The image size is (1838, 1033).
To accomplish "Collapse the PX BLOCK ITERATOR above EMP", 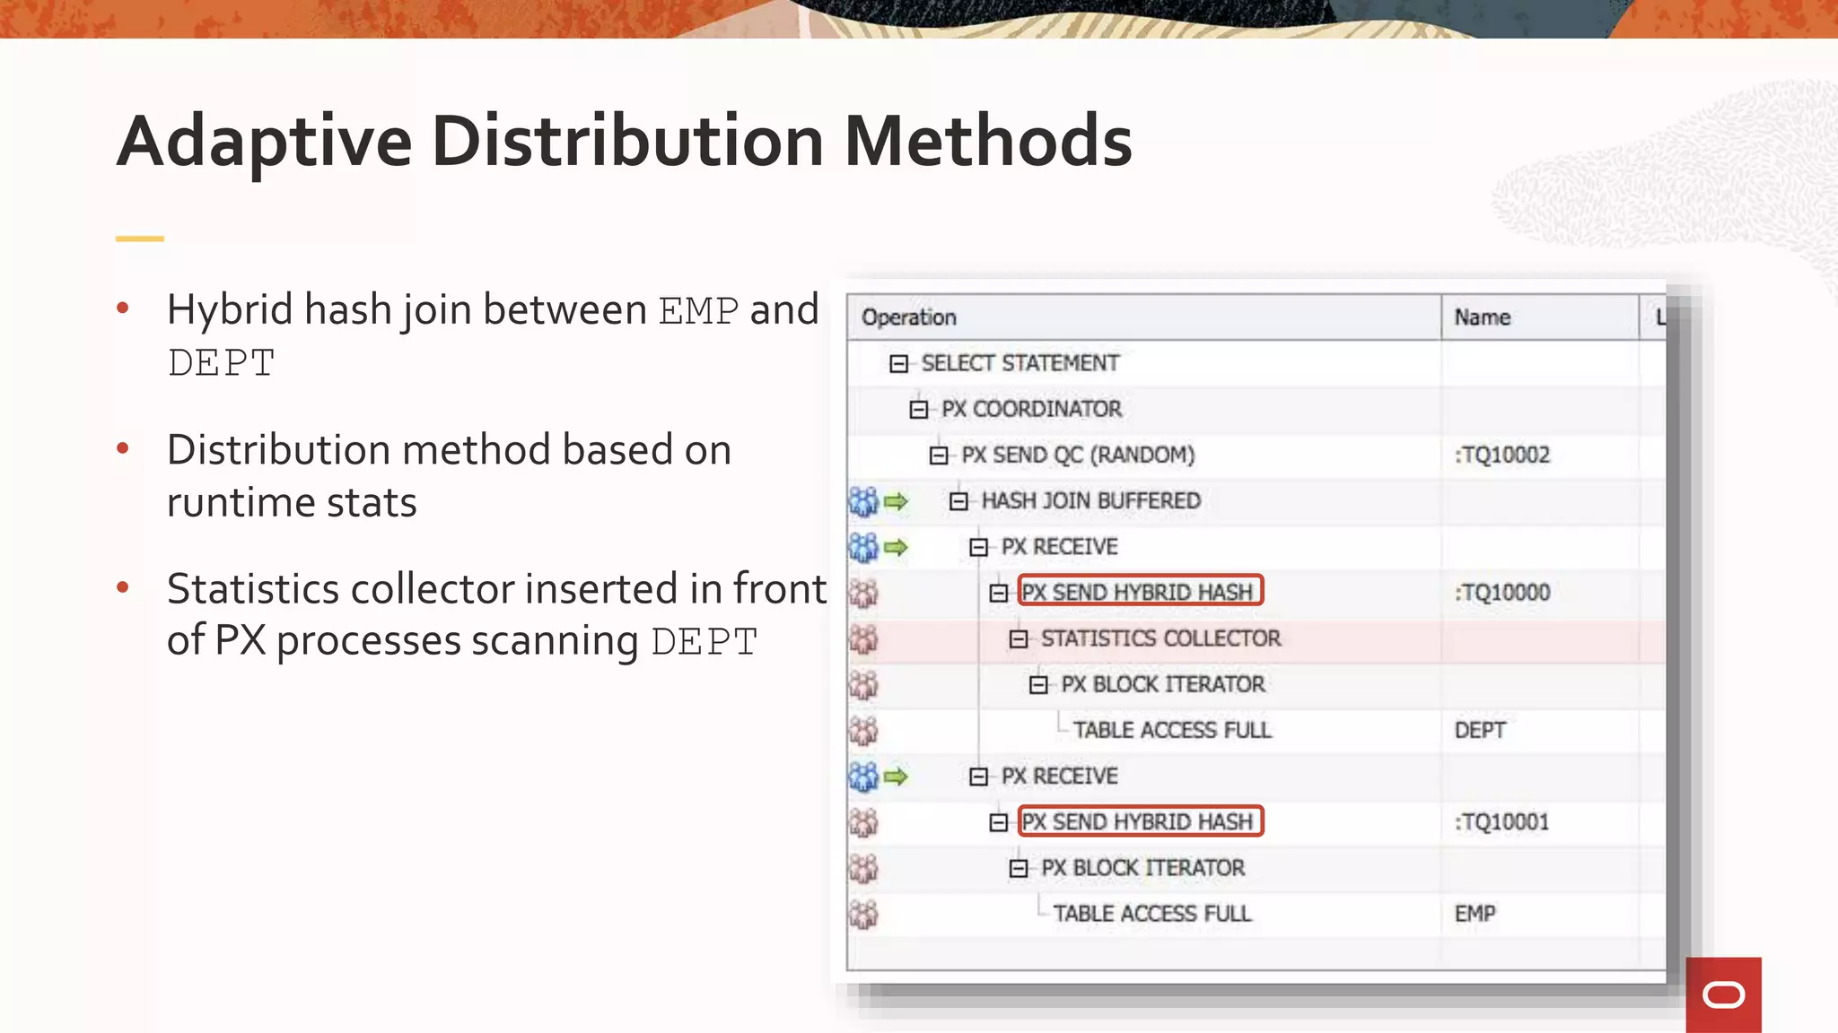I will [x=1019, y=868].
